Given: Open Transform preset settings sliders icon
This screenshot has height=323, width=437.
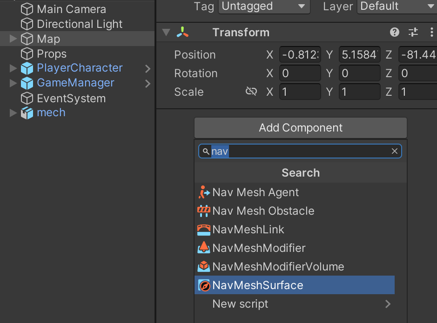Looking at the screenshot, I should [413, 32].
